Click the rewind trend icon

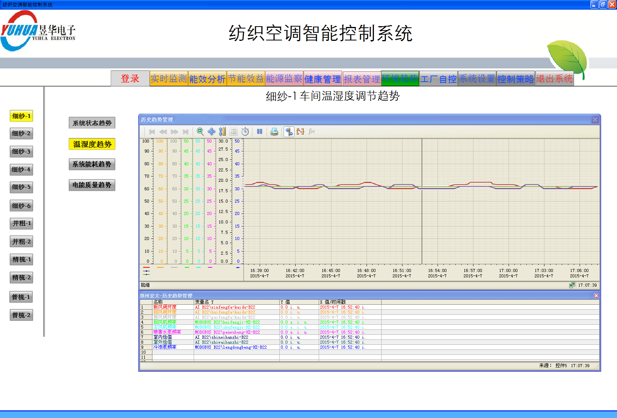click(163, 132)
